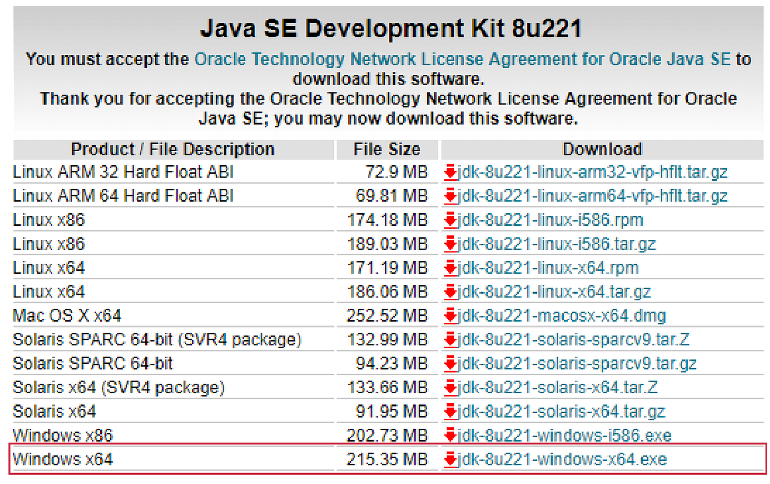Image resolution: width=770 pixels, height=484 pixels.
Task: Open the jdk-8u221-linux-i586.rpm link
Action: [x=551, y=220]
